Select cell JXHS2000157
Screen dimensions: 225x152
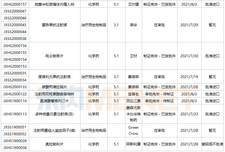[x=15, y=4]
